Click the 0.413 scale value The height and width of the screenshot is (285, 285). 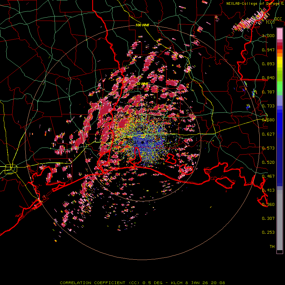tap(268, 190)
